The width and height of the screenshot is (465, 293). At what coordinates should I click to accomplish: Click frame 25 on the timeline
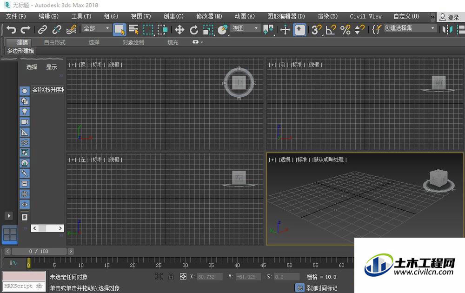click(x=159, y=264)
